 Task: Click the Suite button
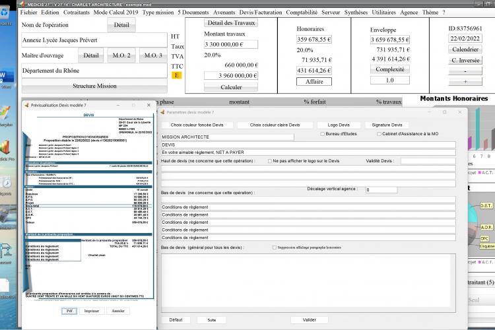[x=211, y=320]
